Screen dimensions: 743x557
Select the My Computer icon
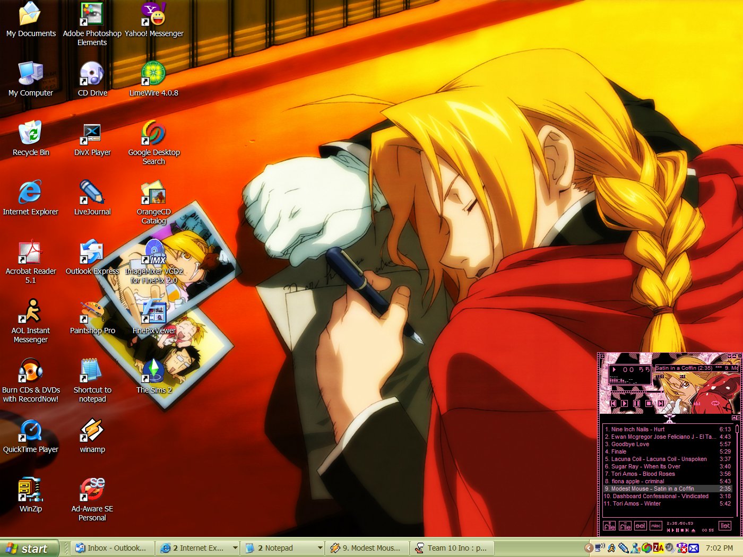click(x=31, y=80)
